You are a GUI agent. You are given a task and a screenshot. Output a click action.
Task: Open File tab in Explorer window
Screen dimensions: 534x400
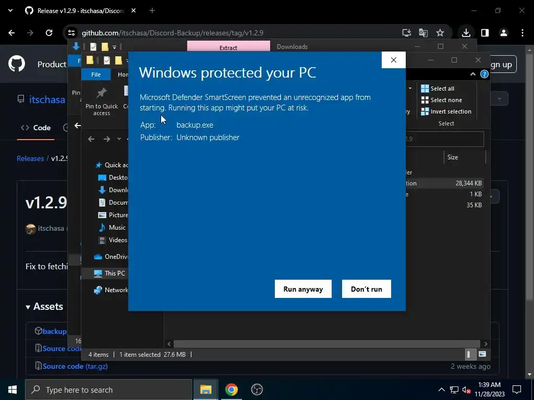[x=96, y=74]
